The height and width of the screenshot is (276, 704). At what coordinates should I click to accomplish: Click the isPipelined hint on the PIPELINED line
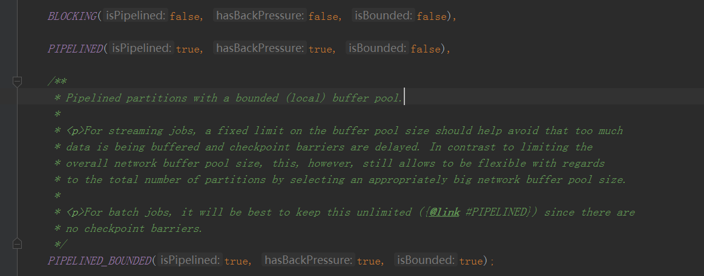coord(142,48)
